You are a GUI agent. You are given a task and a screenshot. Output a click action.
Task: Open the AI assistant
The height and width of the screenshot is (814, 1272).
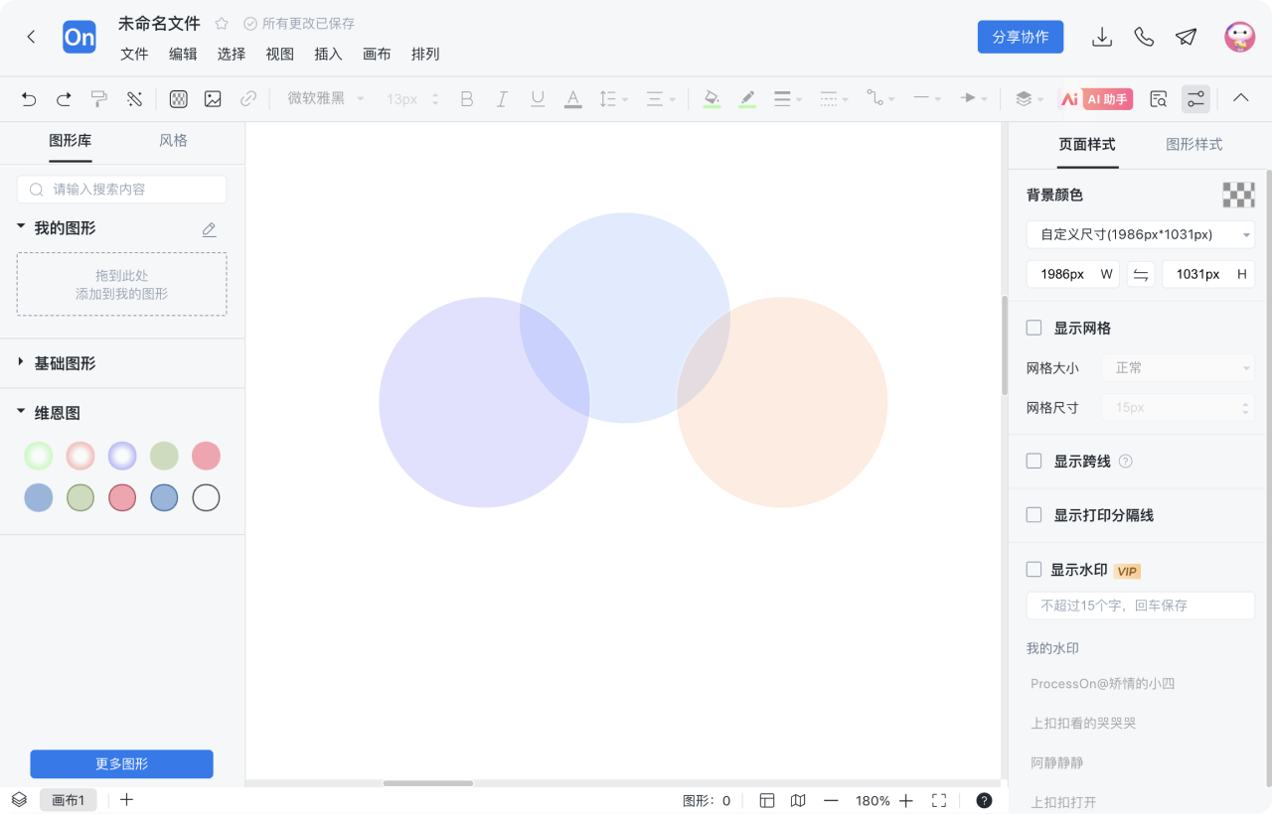[x=1096, y=98]
